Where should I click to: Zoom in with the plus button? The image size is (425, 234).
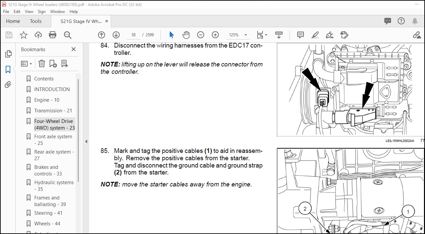tap(215, 35)
